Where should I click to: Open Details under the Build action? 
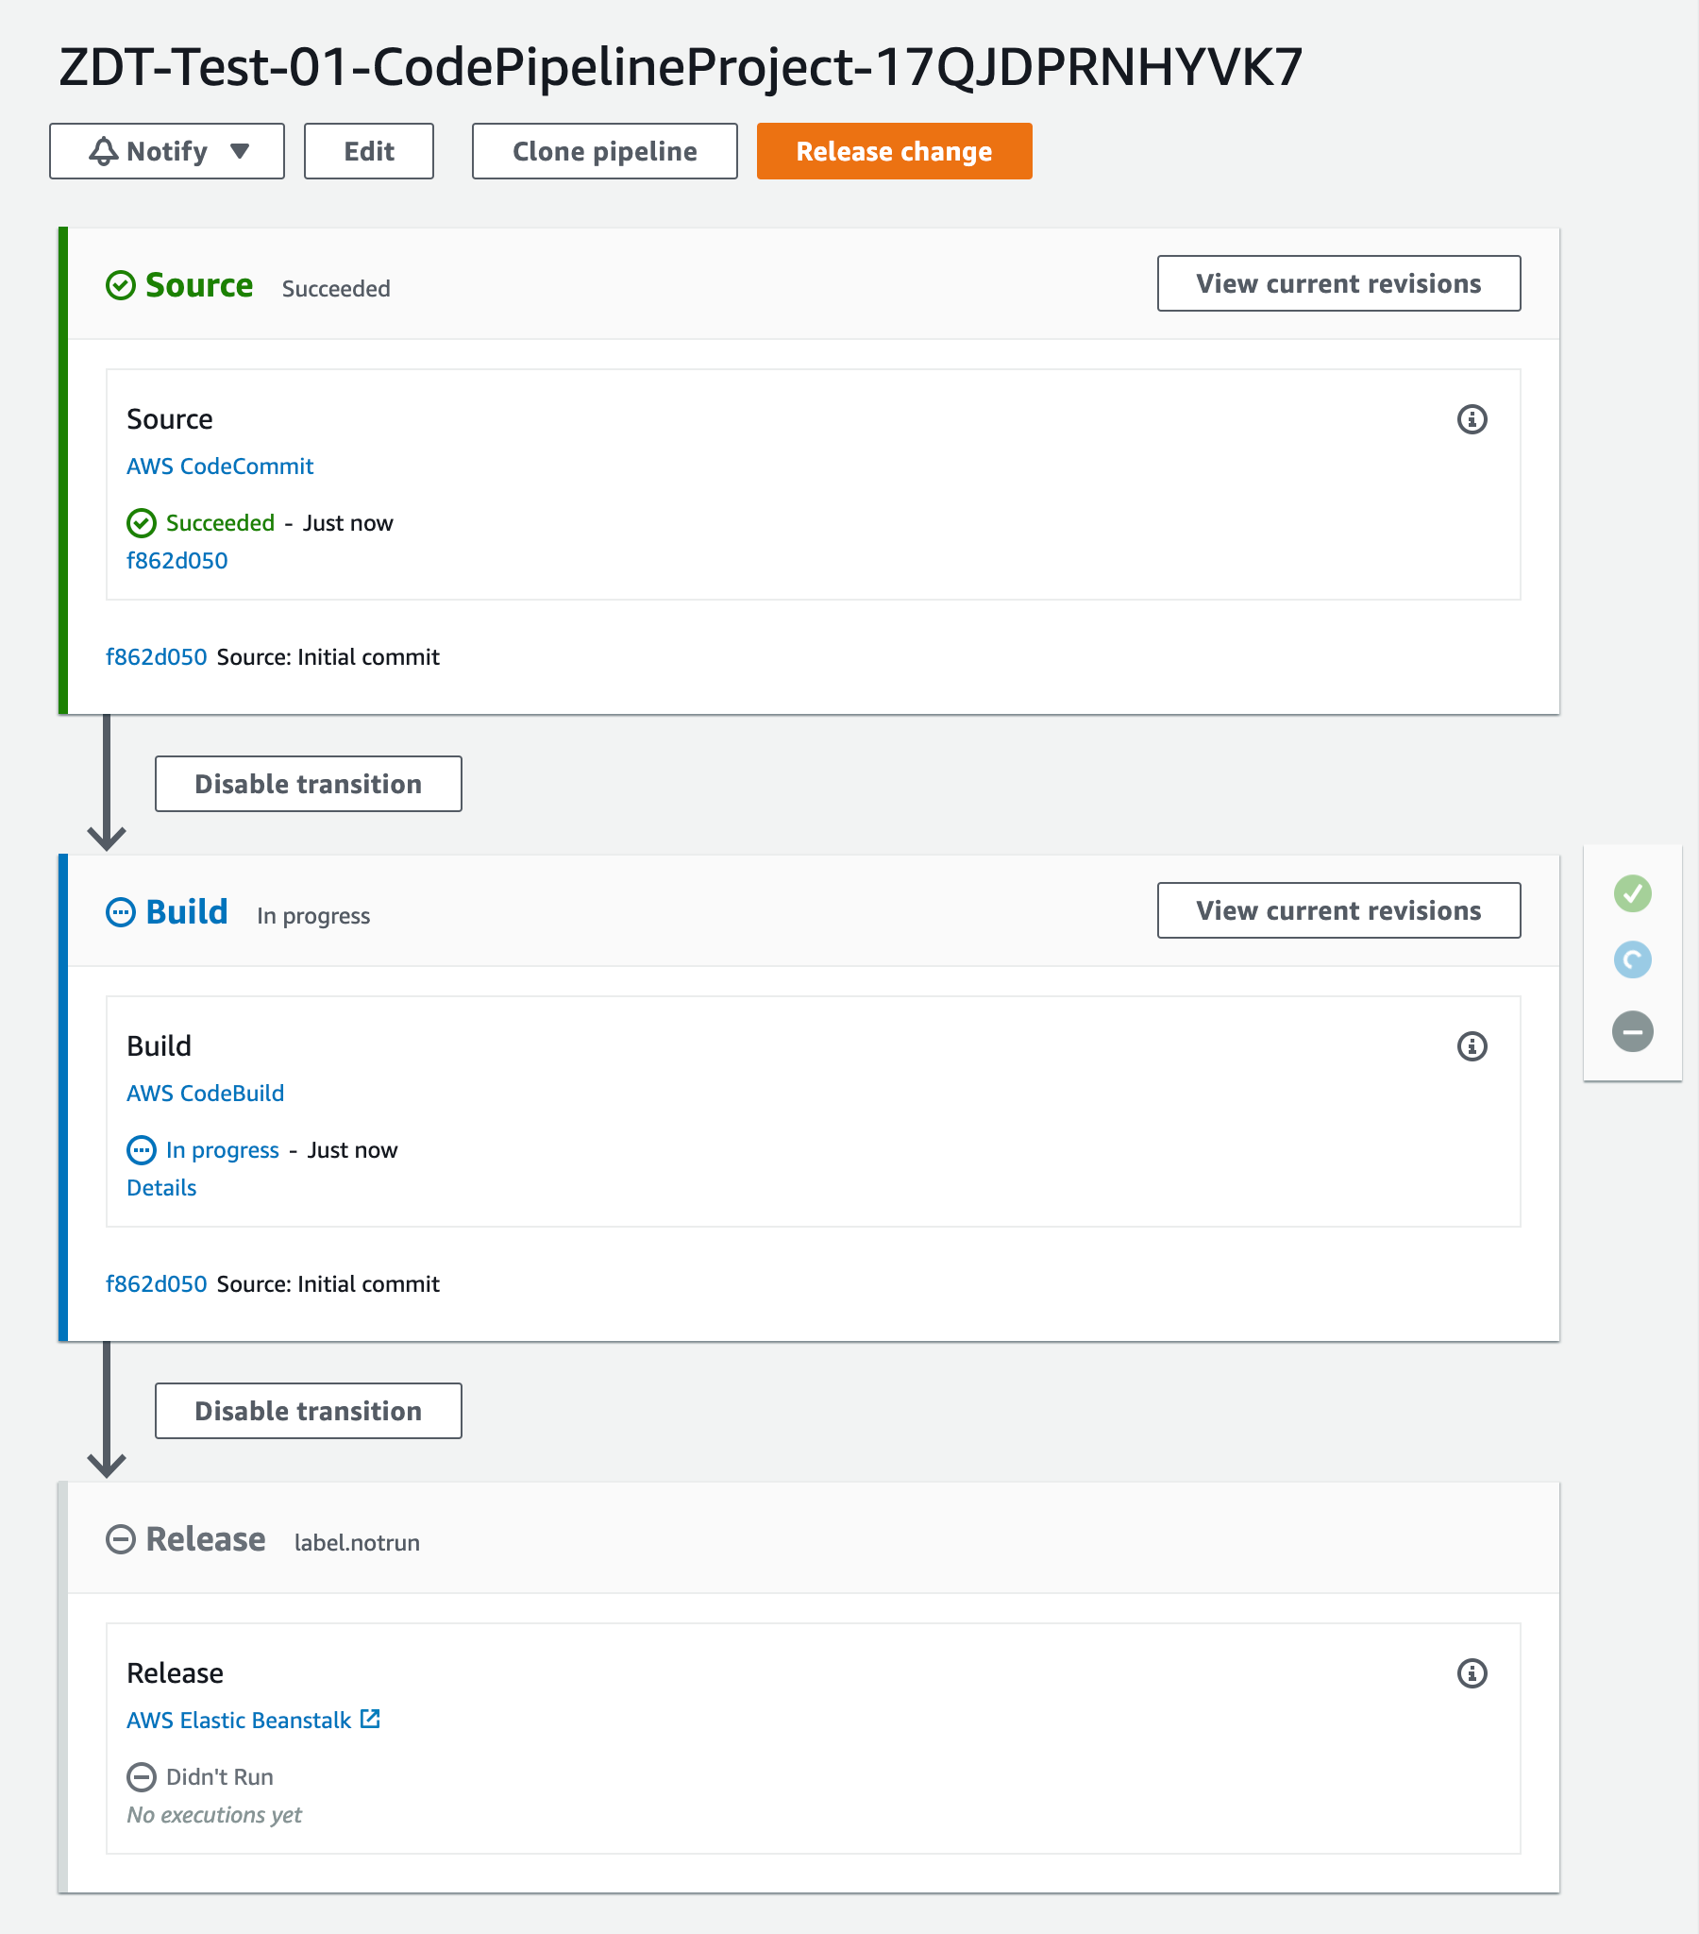click(160, 1187)
